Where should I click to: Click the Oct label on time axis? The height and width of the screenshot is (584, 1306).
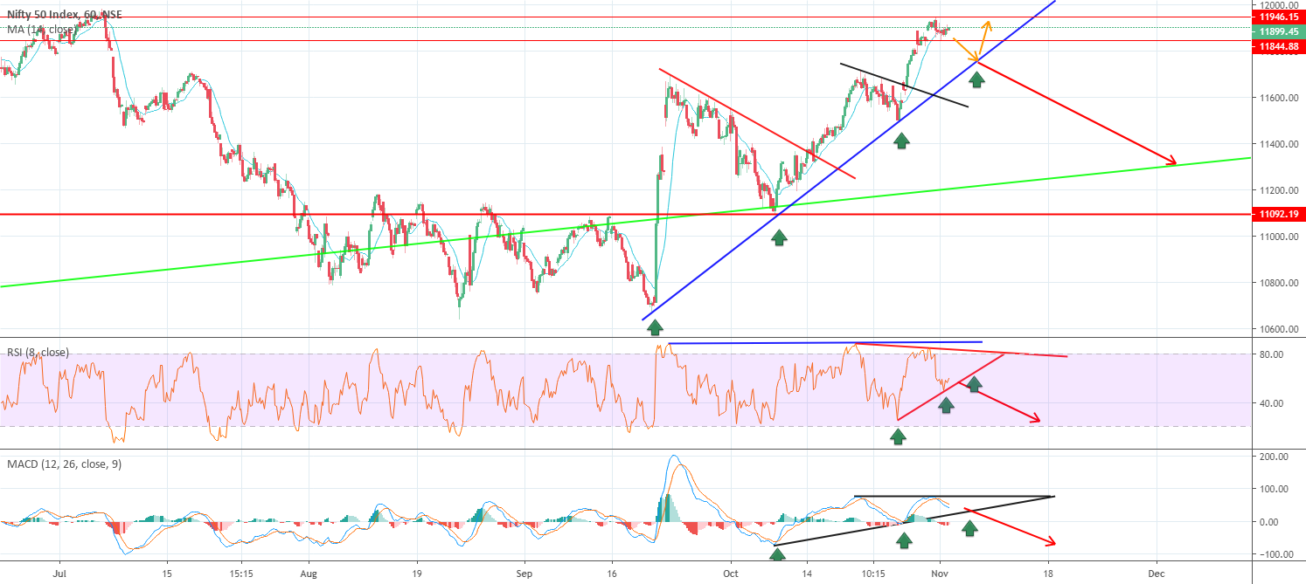point(733,574)
